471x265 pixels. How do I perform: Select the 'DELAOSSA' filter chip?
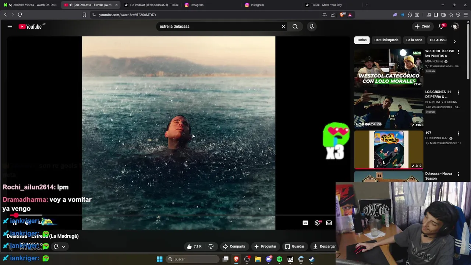point(438,40)
